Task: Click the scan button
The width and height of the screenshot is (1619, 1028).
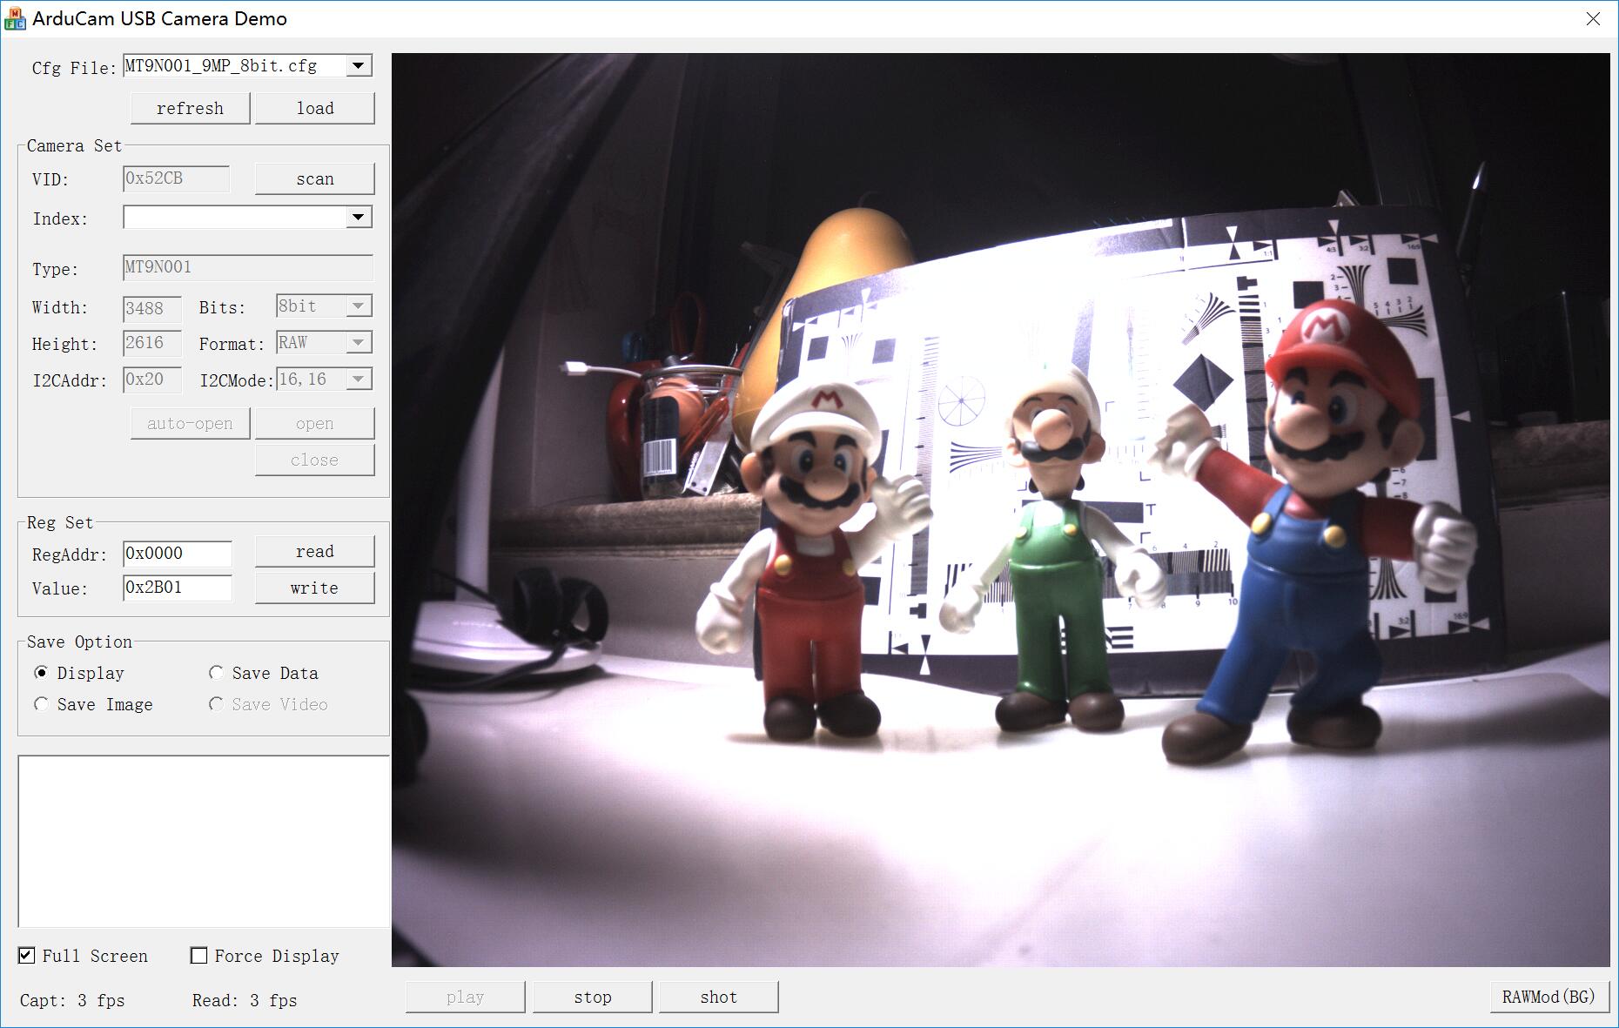Action: click(315, 178)
